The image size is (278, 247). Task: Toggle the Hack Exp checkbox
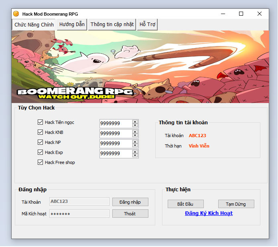[x=40, y=152]
